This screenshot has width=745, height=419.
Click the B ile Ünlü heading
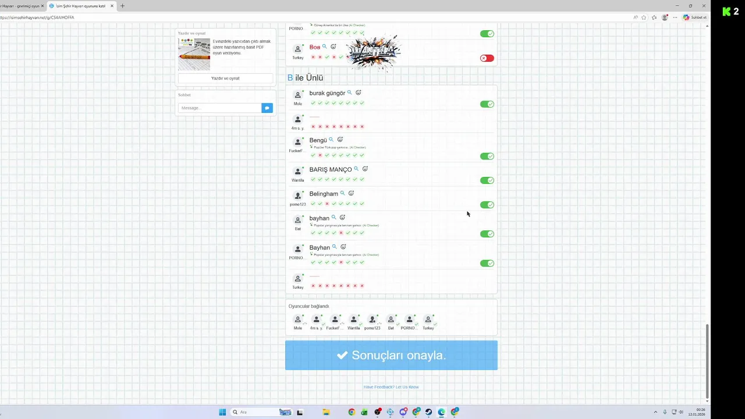coord(306,77)
